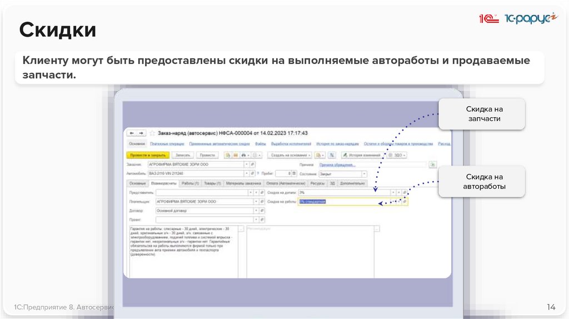
Task: Click the green icon right of Причина
Action: click(432, 165)
